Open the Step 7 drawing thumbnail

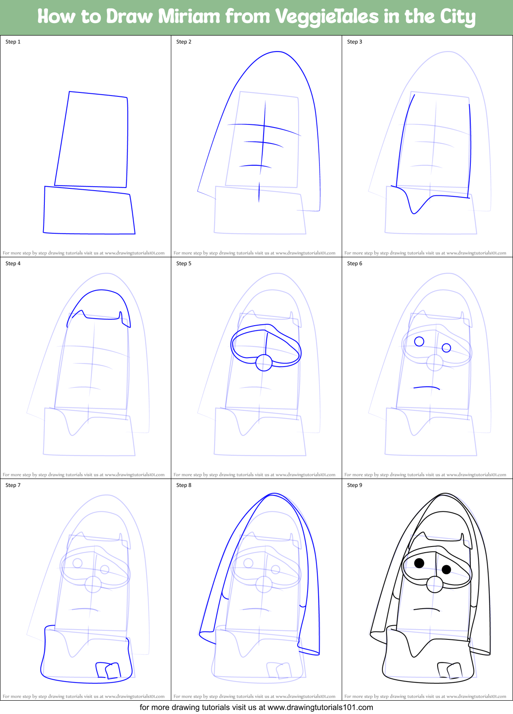(x=86, y=590)
